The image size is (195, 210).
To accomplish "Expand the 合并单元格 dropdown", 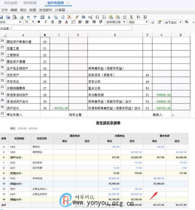I will pyautogui.click(x=116, y=22).
